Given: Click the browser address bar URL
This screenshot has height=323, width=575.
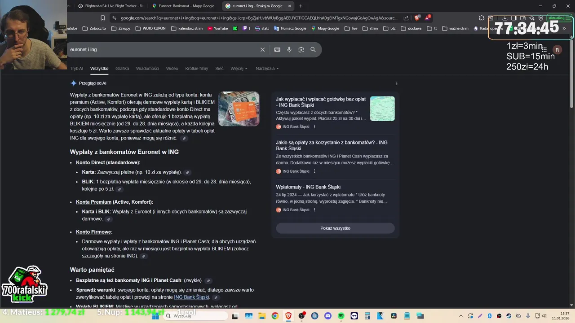Looking at the screenshot, I should 259,18.
